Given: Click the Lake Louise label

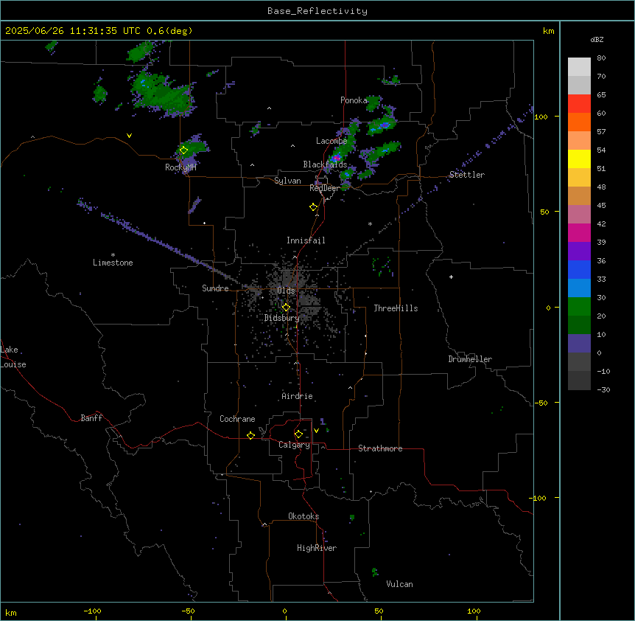Looking at the screenshot, I should pos(13,357).
